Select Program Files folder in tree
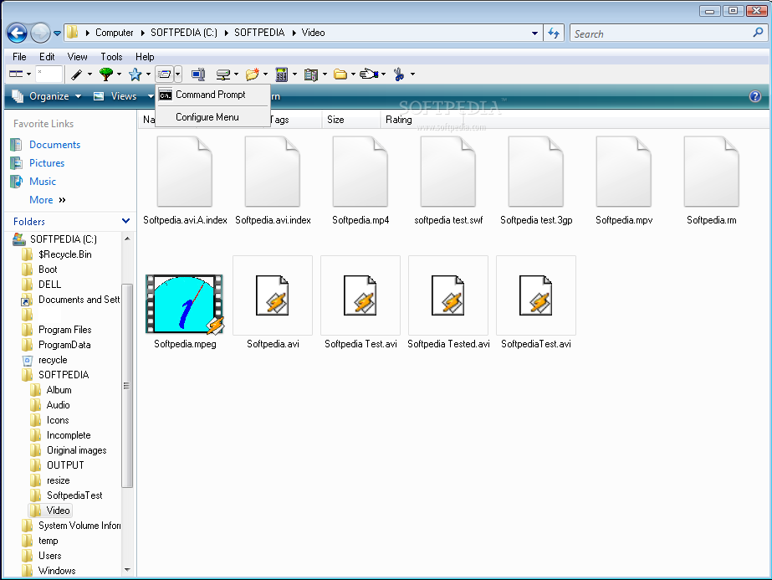 [65, 330]
